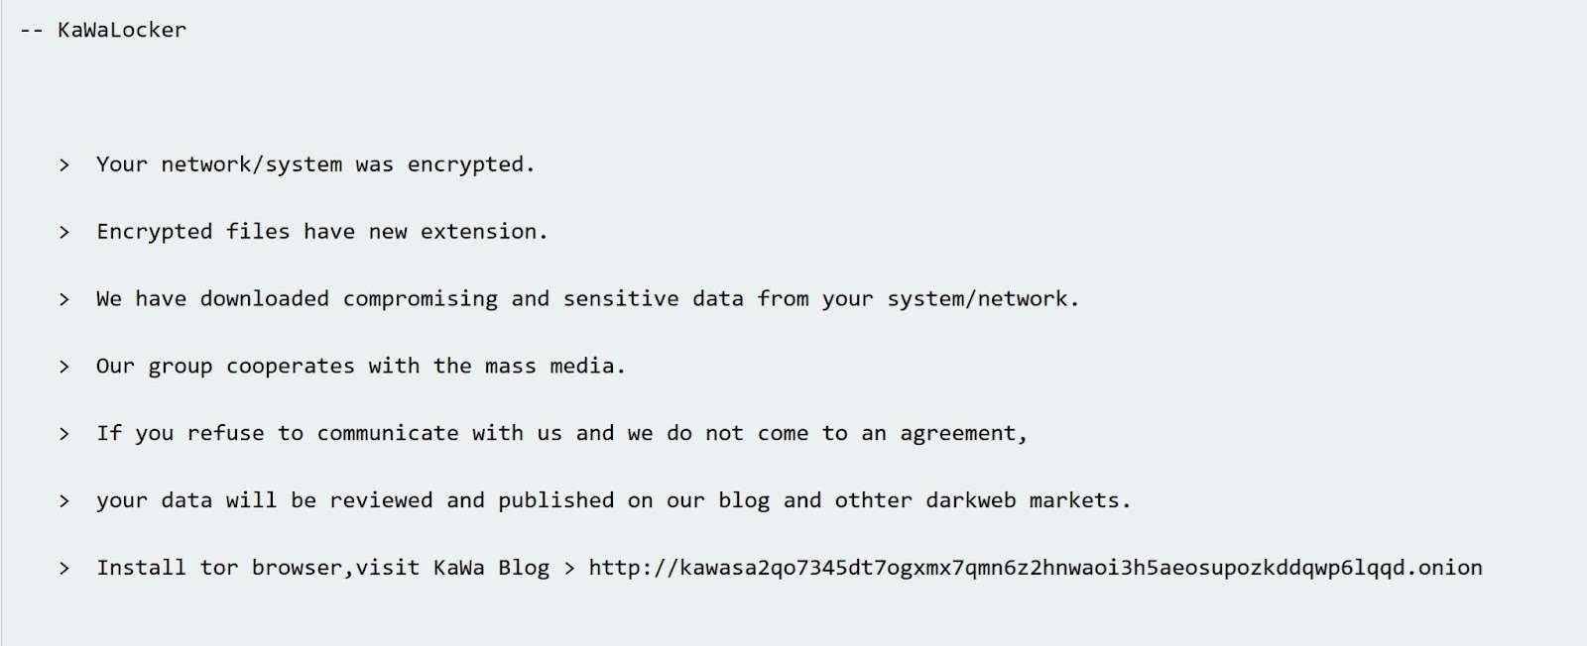The width and height of the screenshot is (1587, 646).
Task: Click the arrow marker before 'We have downloaded'
Action: pos(64,300)
